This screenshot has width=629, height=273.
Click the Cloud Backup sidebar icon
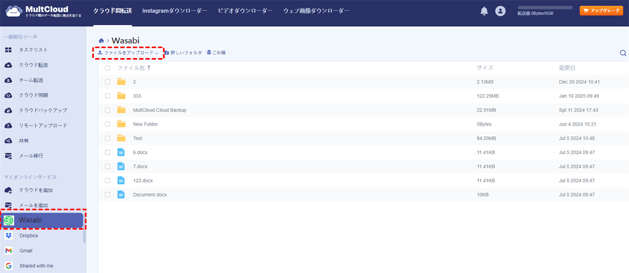tap(8, 111)
